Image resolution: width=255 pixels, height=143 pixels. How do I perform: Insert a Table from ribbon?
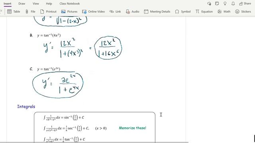pyautogui.click(x=14, y=12)
